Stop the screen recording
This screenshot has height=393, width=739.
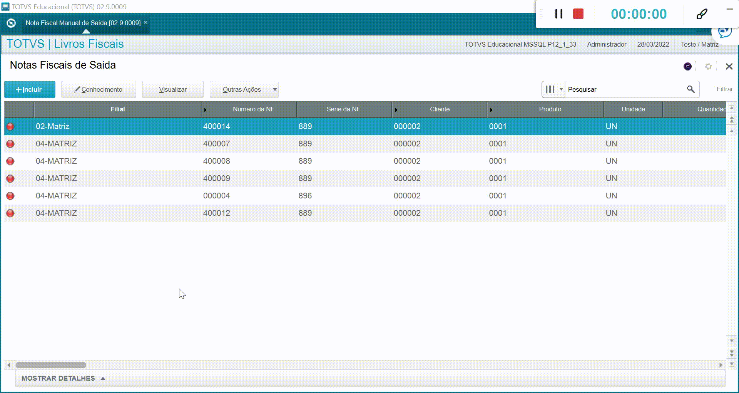click(578, 14)
